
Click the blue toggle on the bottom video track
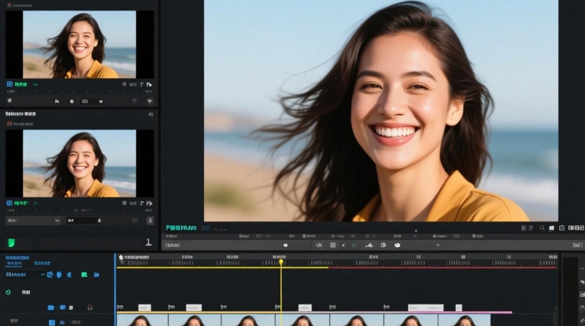pos(51,322)
